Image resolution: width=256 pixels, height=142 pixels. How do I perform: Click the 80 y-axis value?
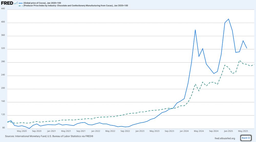click(x=4, y=128)
